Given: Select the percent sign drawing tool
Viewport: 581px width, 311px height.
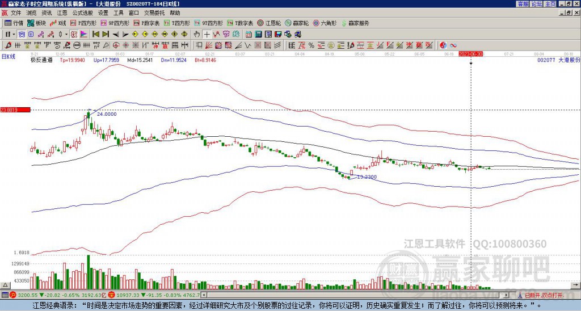Looking at the screenshot, I should click(311, 45).
